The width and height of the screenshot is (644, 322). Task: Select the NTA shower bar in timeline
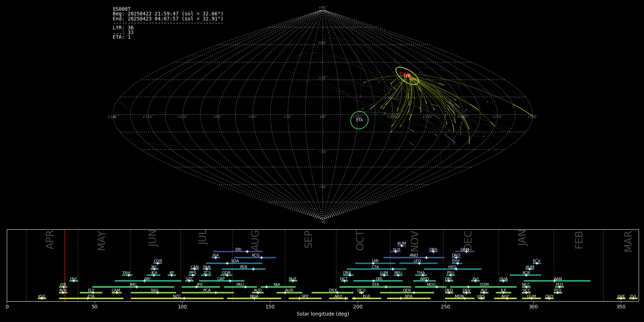point(409,298)
